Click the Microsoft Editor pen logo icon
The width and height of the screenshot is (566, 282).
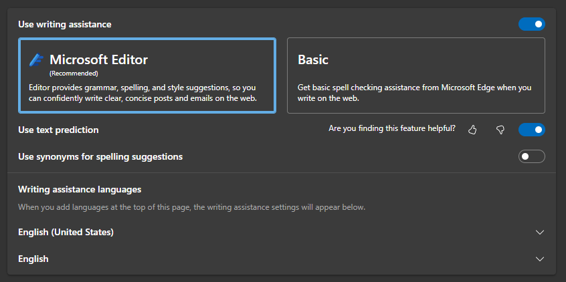pyautogui.click(x=36, y=60)
